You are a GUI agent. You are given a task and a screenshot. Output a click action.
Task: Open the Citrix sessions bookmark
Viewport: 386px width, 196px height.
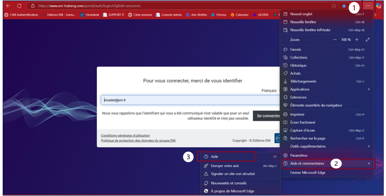(140, 15)
